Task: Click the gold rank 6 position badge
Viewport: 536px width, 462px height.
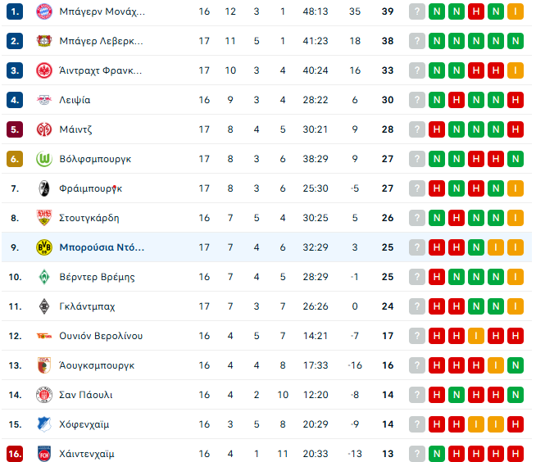Action: click(x=15, y=159)
